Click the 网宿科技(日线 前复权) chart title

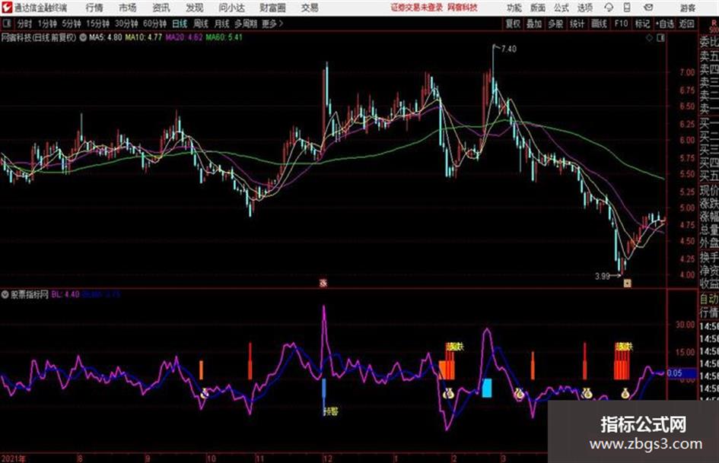(x=39, y=37)
